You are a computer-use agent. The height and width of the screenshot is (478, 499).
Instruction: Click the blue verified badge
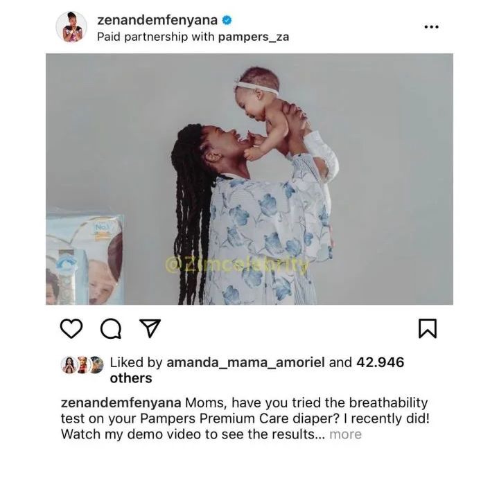click(x=227, y=20)
